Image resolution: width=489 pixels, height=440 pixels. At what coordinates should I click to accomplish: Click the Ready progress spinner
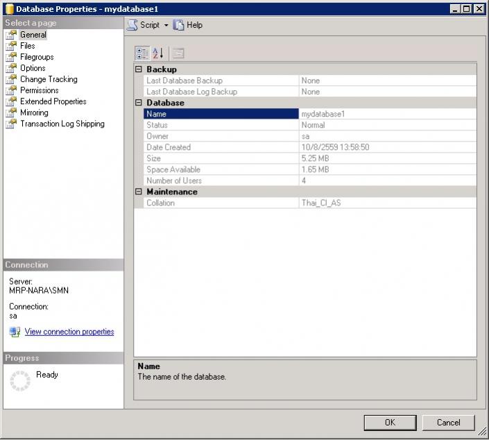pyautogui.click(x=20, y=381)
